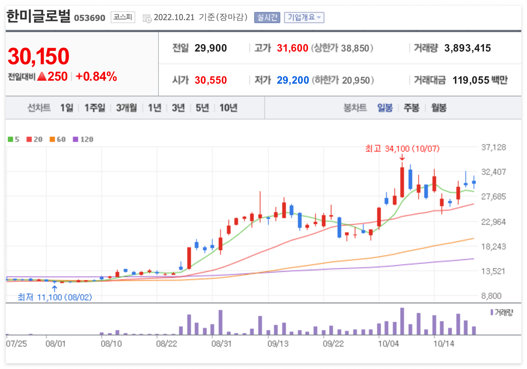The width and height of the screenshot is (527, 369).
Task: Click the 08/22 date label on the x-axis
Action: pos(167,344)
